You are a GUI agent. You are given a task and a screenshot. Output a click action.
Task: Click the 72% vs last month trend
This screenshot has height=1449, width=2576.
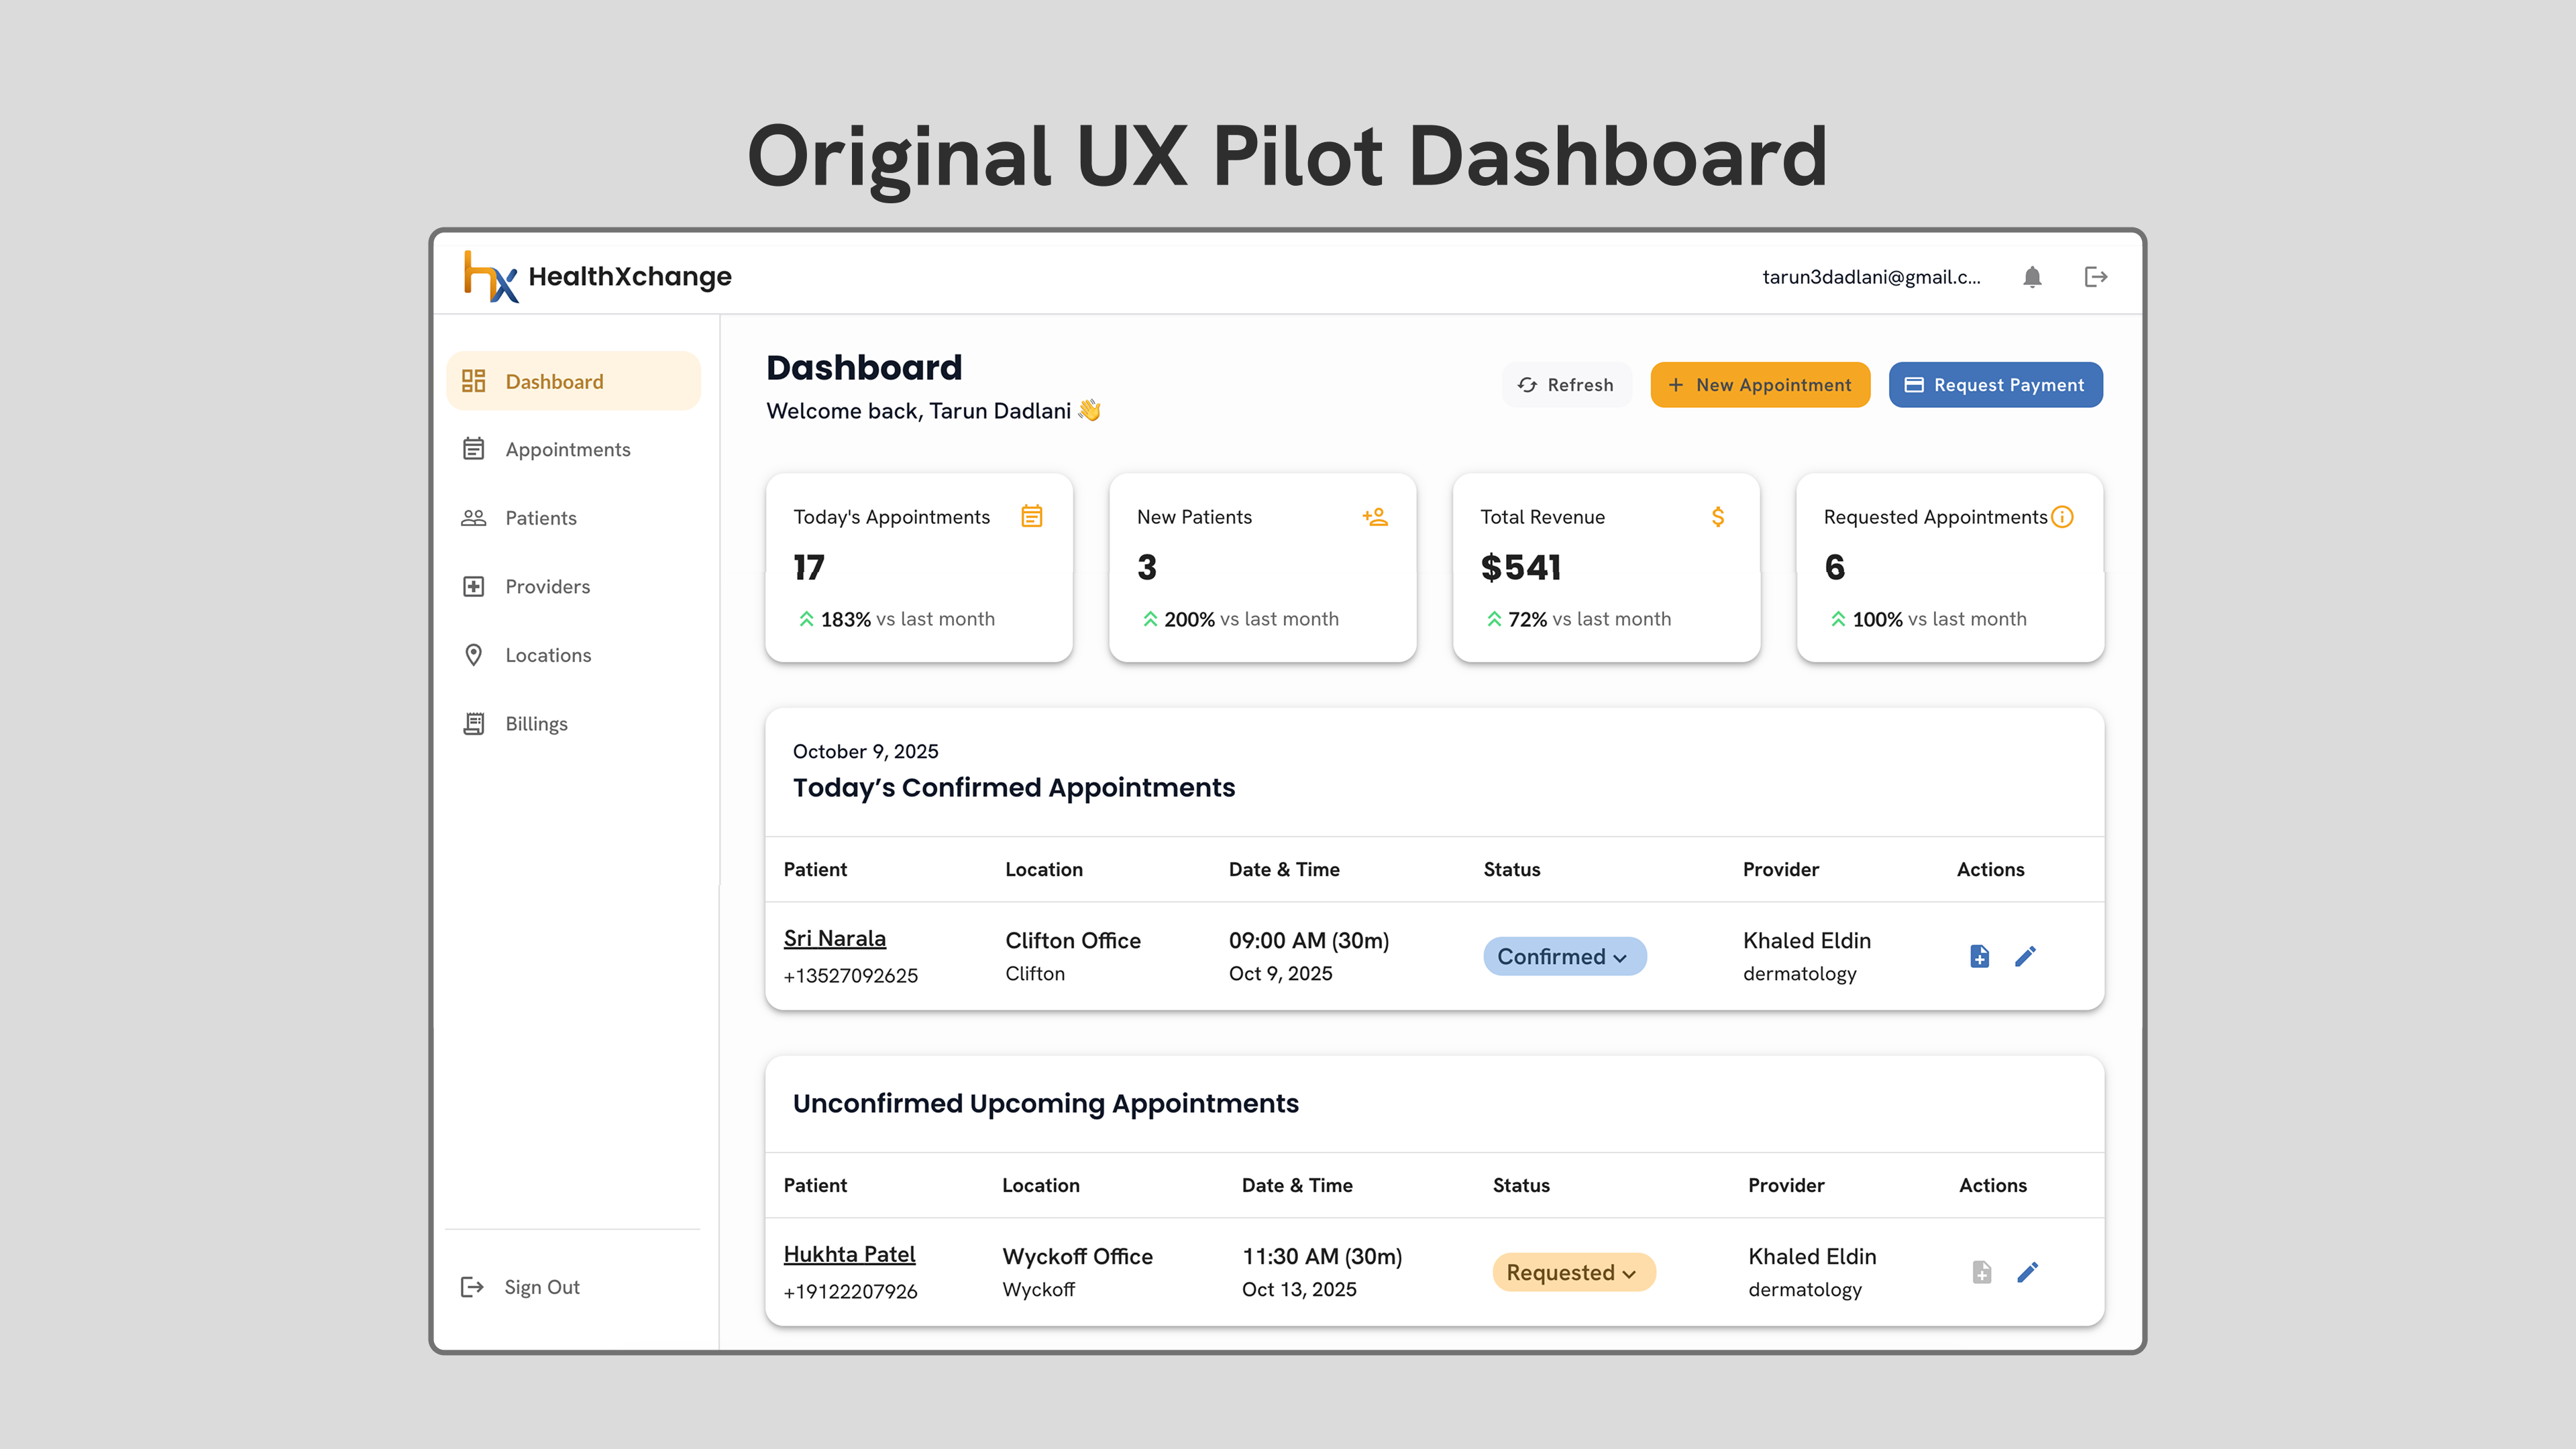tap(1578, 619)
